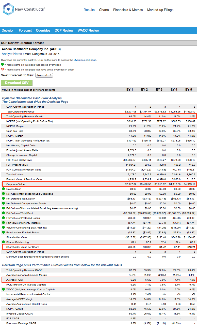Follow the Overrides edit page link
Viewport: 197px width, 328px height.
pyautogui.click(x=85, y=60)
